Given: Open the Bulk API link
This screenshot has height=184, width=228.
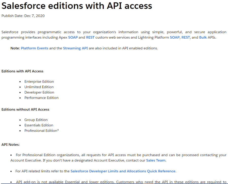Looking at the screenshot, I should coord(203,37).
